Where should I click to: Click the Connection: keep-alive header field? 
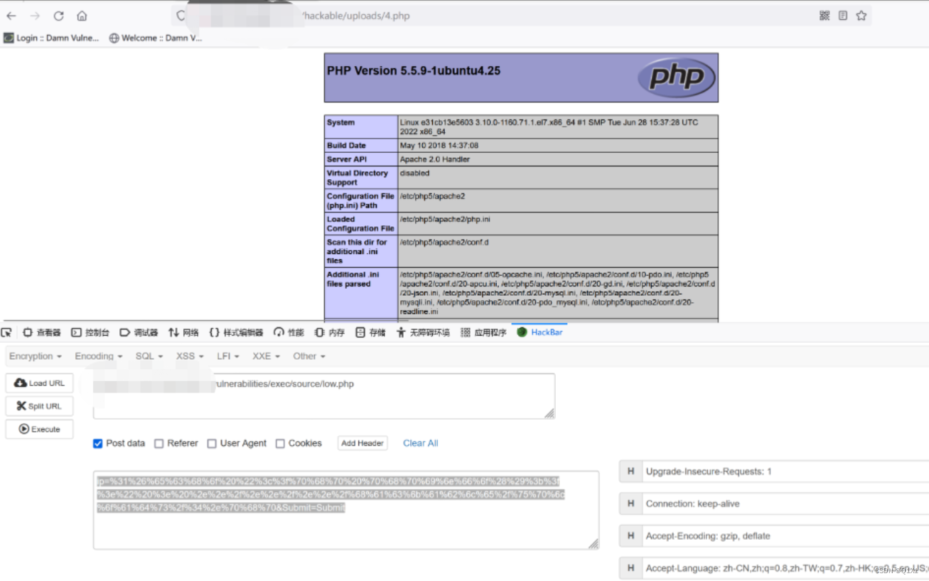tap(785, 503)
